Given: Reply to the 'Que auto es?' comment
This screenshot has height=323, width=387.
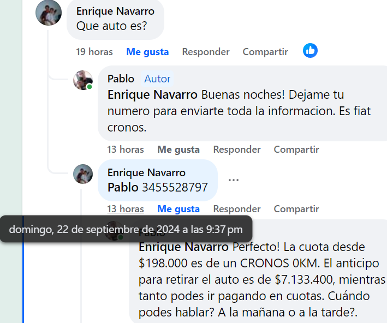Looking at the screenshot, I should [206, 52].
